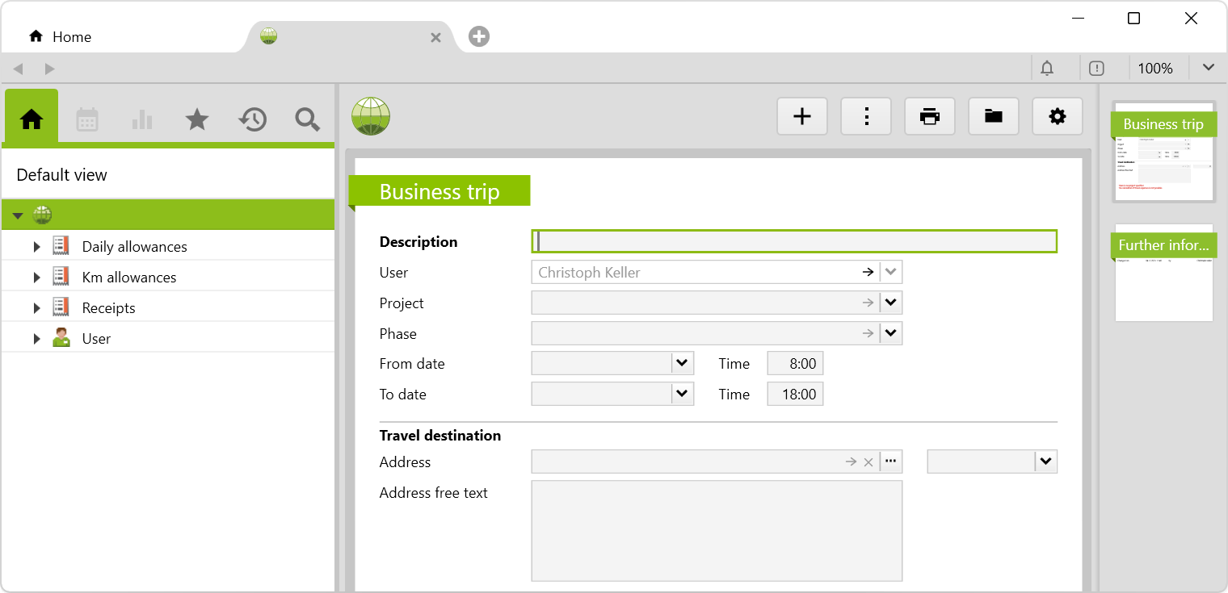Select the Further information page thumbnail
1228x593 pixels.
click(x=1163, y=273)
